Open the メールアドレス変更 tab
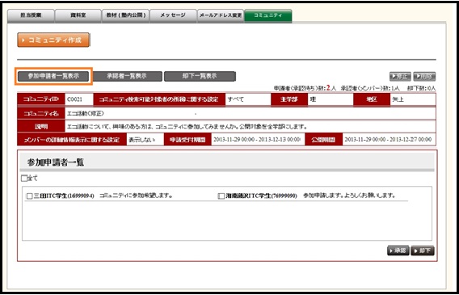 coord(221,16)
